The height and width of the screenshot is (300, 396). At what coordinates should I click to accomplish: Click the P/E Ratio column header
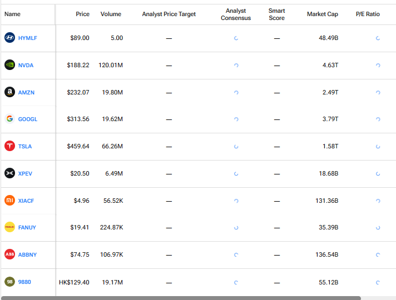(x=368, y=14)
